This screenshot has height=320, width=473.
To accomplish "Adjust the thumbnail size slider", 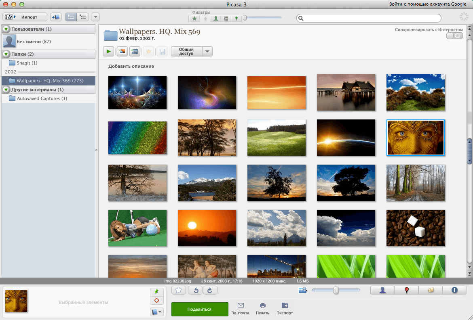I will click(336, 290).
